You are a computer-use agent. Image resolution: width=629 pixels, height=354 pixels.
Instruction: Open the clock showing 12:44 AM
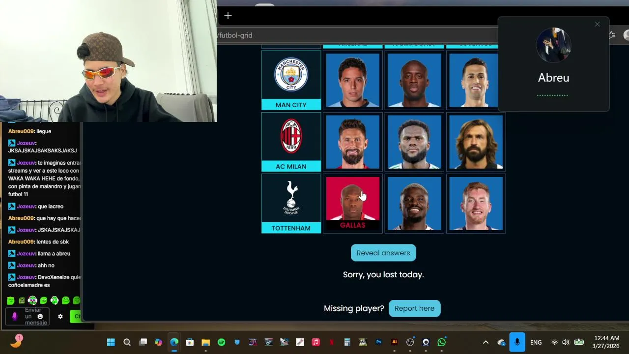pyautogui.click(x=606, y=342)
